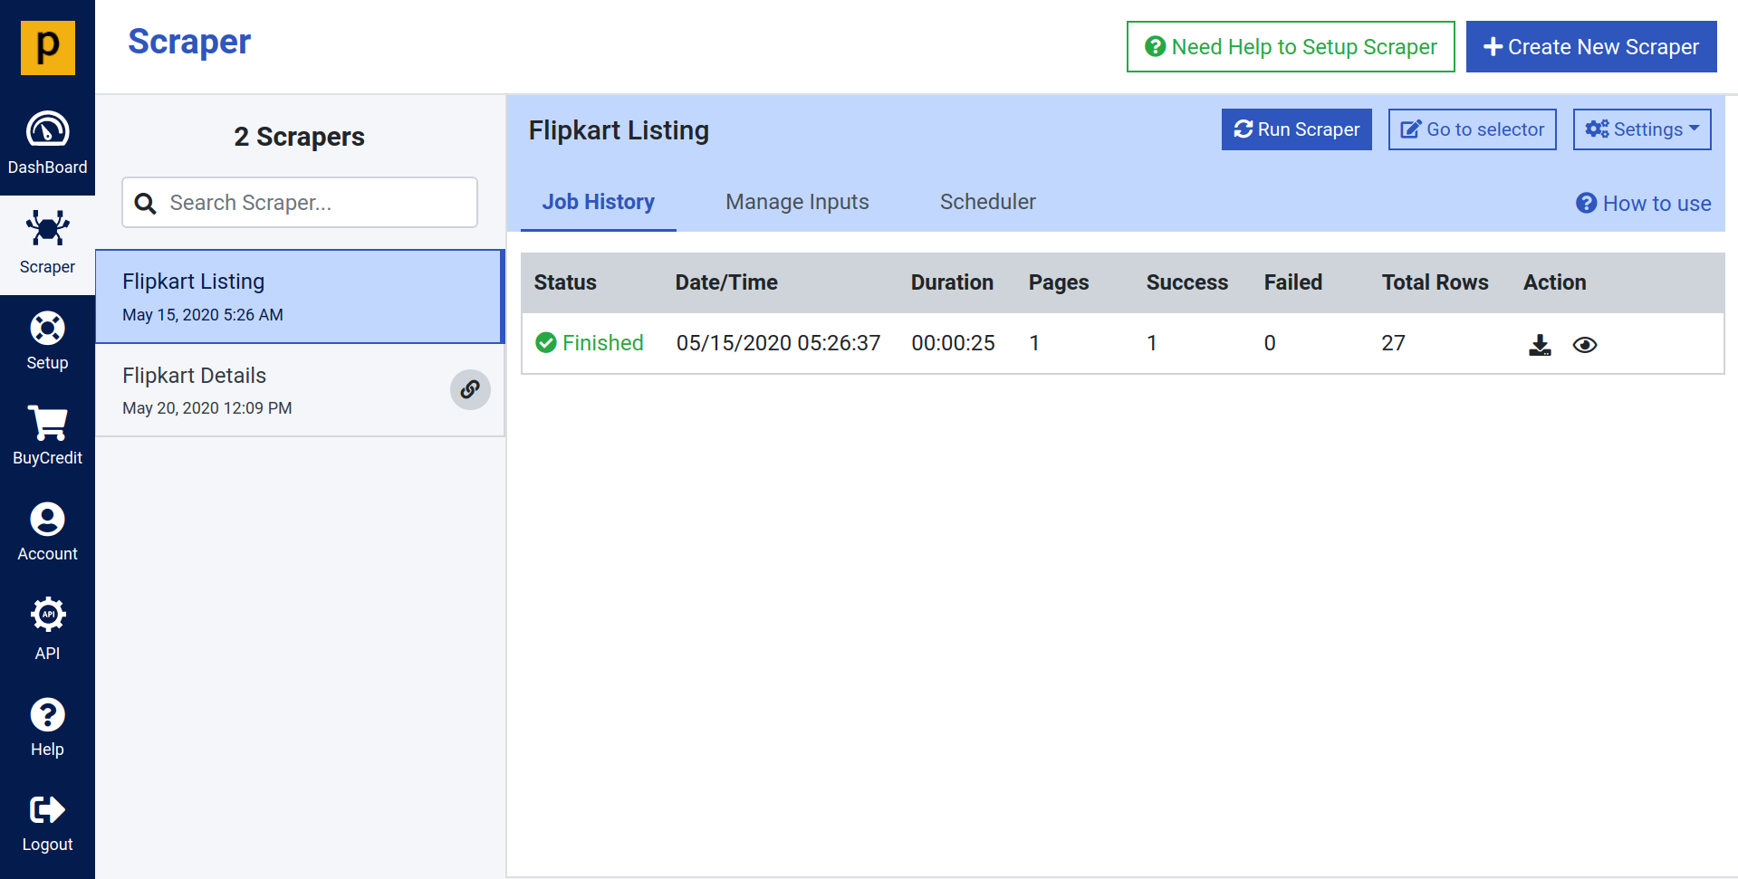1738x879 pixels.
Task: Click the link icon beside Flipkart Details
Action: [x=470, y=389]
